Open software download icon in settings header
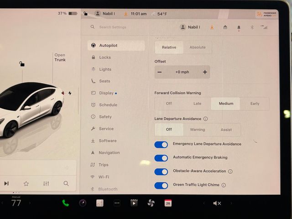The image size is (292, 219). coord(212,27)
